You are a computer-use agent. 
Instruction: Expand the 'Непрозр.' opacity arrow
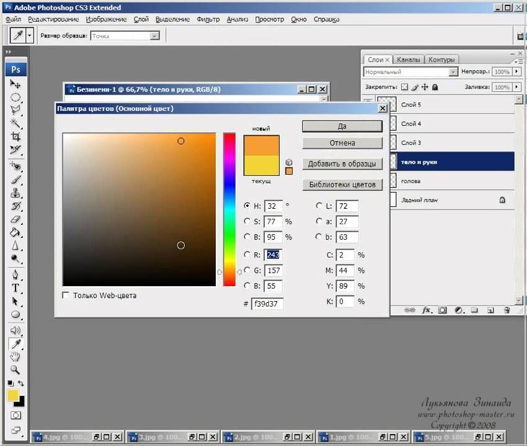coord(515,72)
